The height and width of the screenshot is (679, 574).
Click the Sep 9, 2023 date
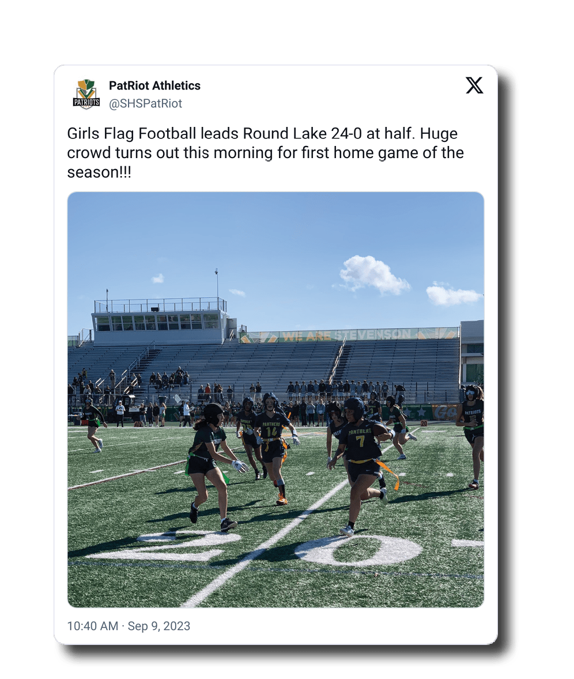pyautogui.click(x=158, y=626)
